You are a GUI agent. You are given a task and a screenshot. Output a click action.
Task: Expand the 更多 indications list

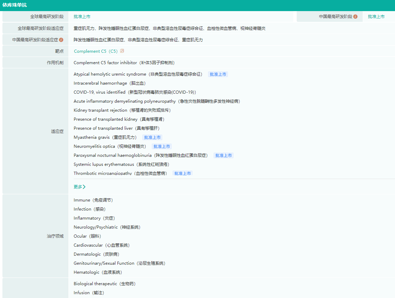pos(80,187)
